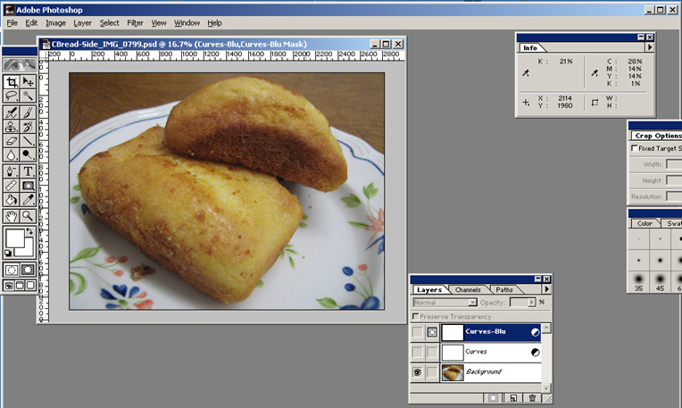The image size is (682, 408).
Task: Open the File menu
Action: 12,23
